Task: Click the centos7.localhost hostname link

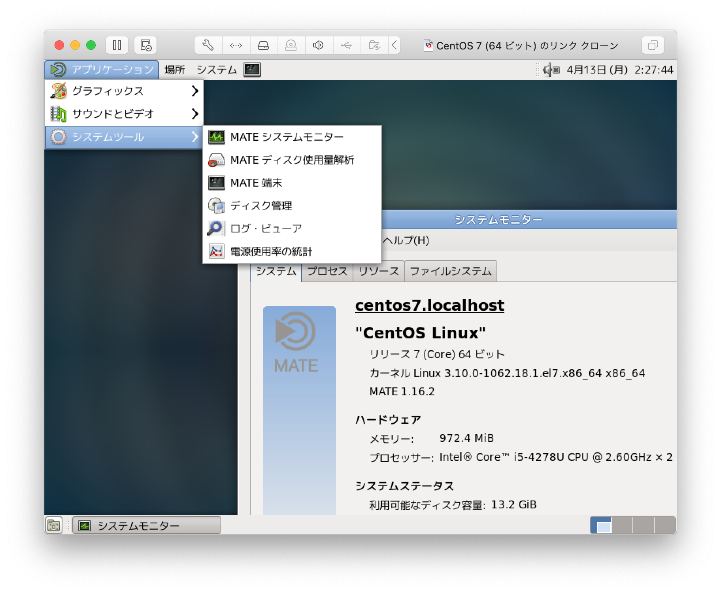Action: 429,305
